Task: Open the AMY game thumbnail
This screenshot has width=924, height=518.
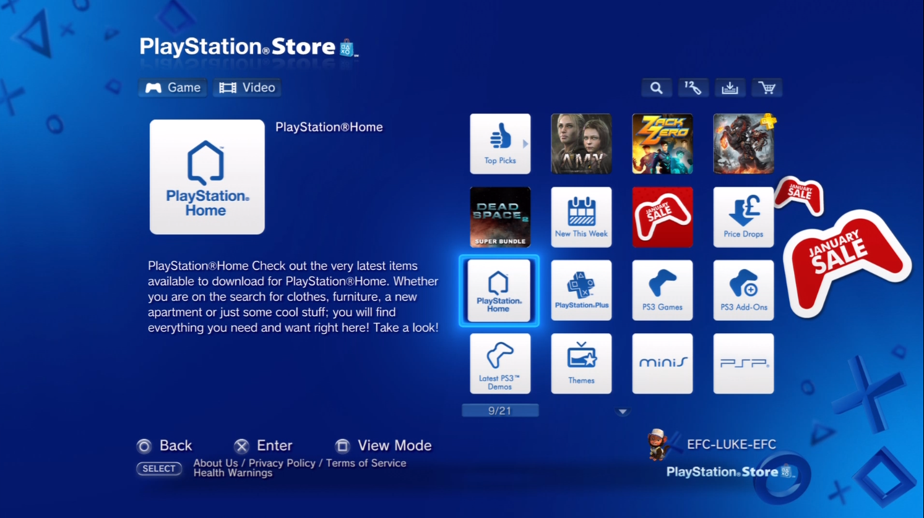Action: pos(581,143)
